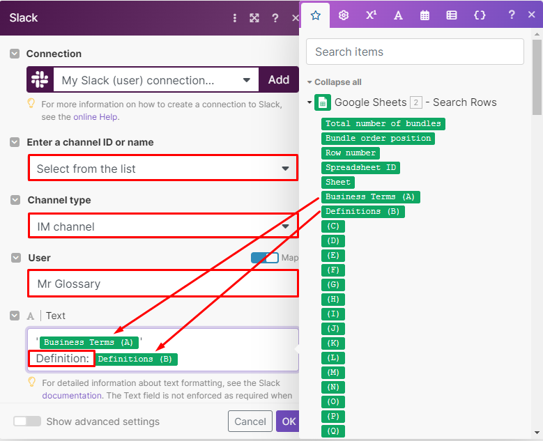Insert the Total number of bundles item
Viewport: 543px width, 441px height.
click(383, 123)
